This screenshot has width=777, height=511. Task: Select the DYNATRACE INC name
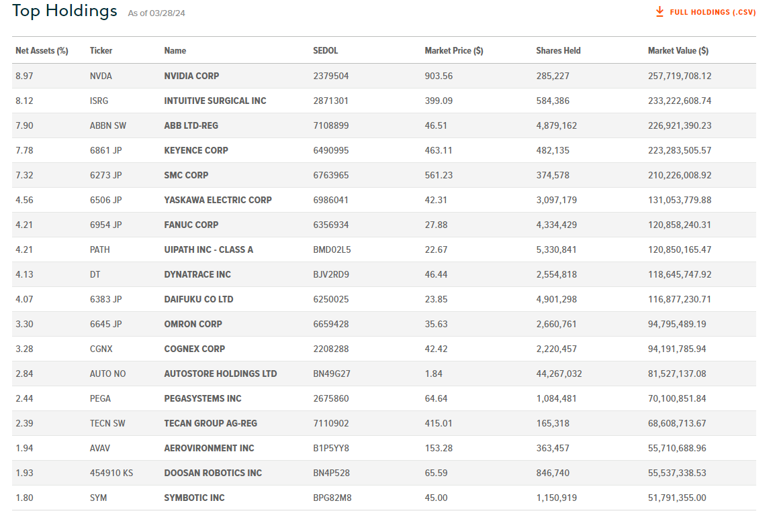197,274
